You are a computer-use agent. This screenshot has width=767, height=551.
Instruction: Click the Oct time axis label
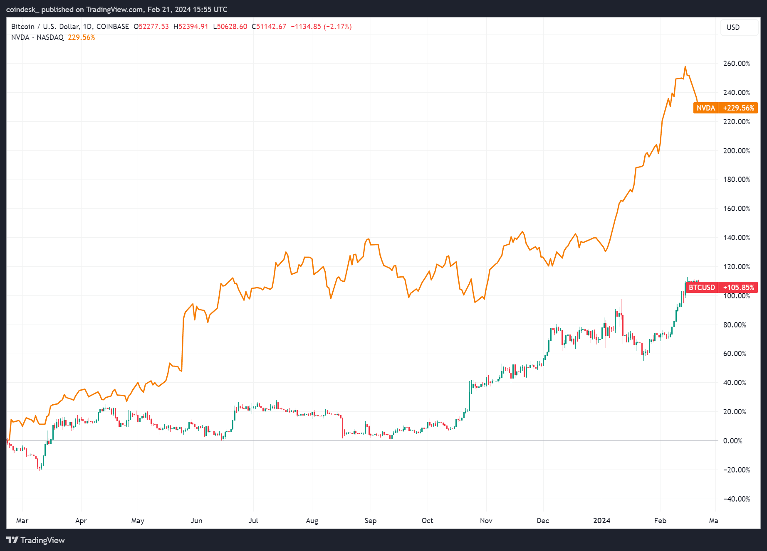pyautogui.click(x=427, y=521)
